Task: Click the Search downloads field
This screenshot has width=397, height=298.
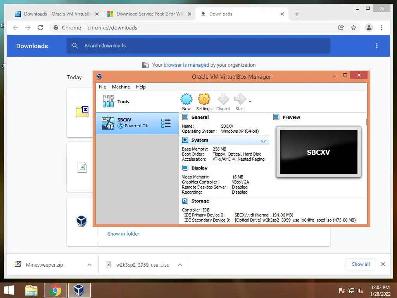Action: coord(198,46)
